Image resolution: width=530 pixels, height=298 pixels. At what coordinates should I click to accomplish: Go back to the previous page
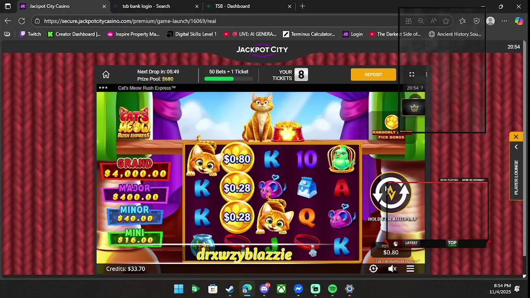(x=8, y=21)
